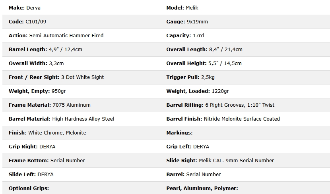Click the High Hardness Alloy Steel text
330x194 pixels.
[83, 119]
